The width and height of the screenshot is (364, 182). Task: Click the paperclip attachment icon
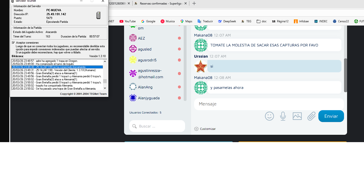pyautogui.click(x=311, y=116)
